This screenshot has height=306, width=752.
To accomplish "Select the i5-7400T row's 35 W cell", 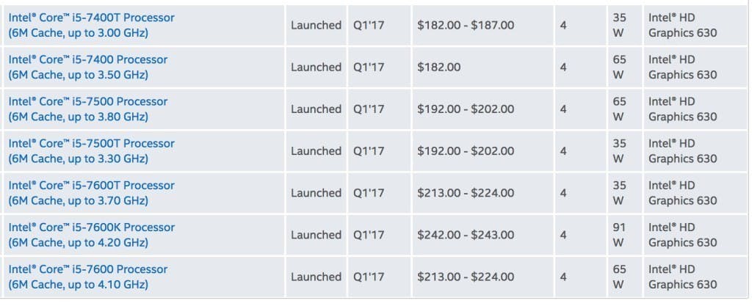I will 618,25.
